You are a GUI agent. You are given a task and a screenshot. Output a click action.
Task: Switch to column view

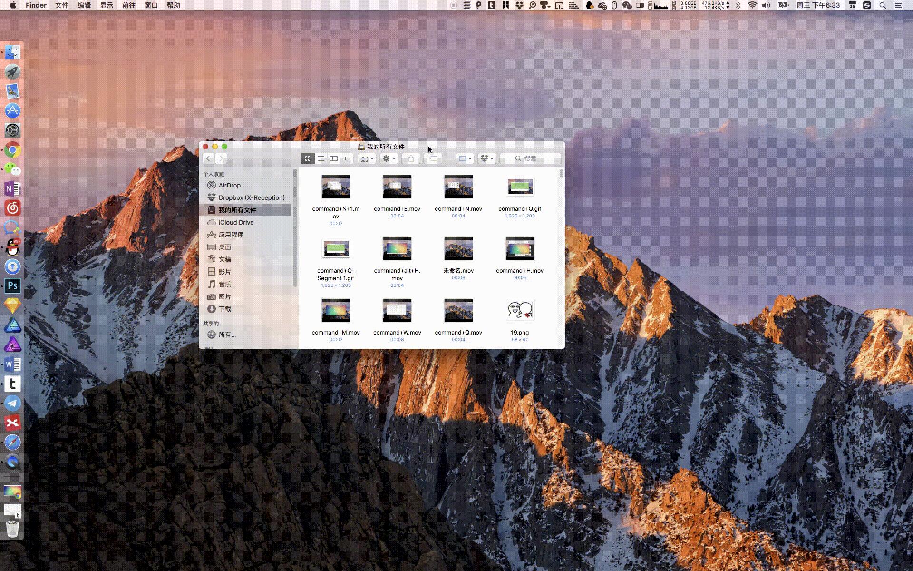coord(334,158)
